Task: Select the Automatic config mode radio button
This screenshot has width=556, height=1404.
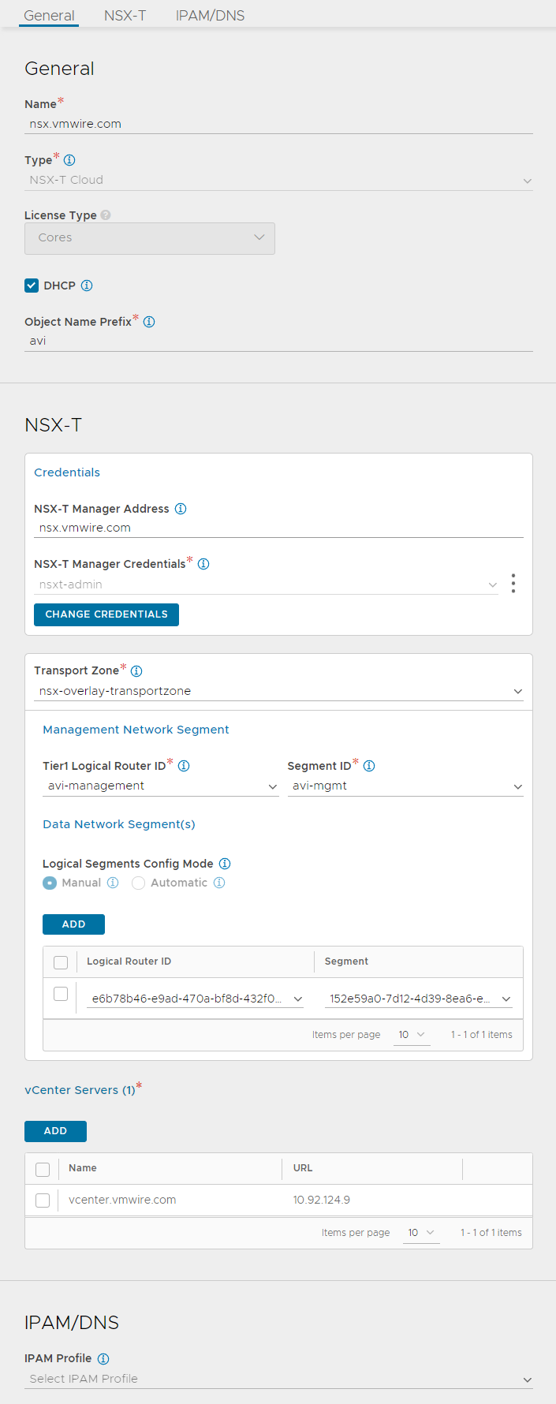Action: pyautogui.click(x=139, y=883)
